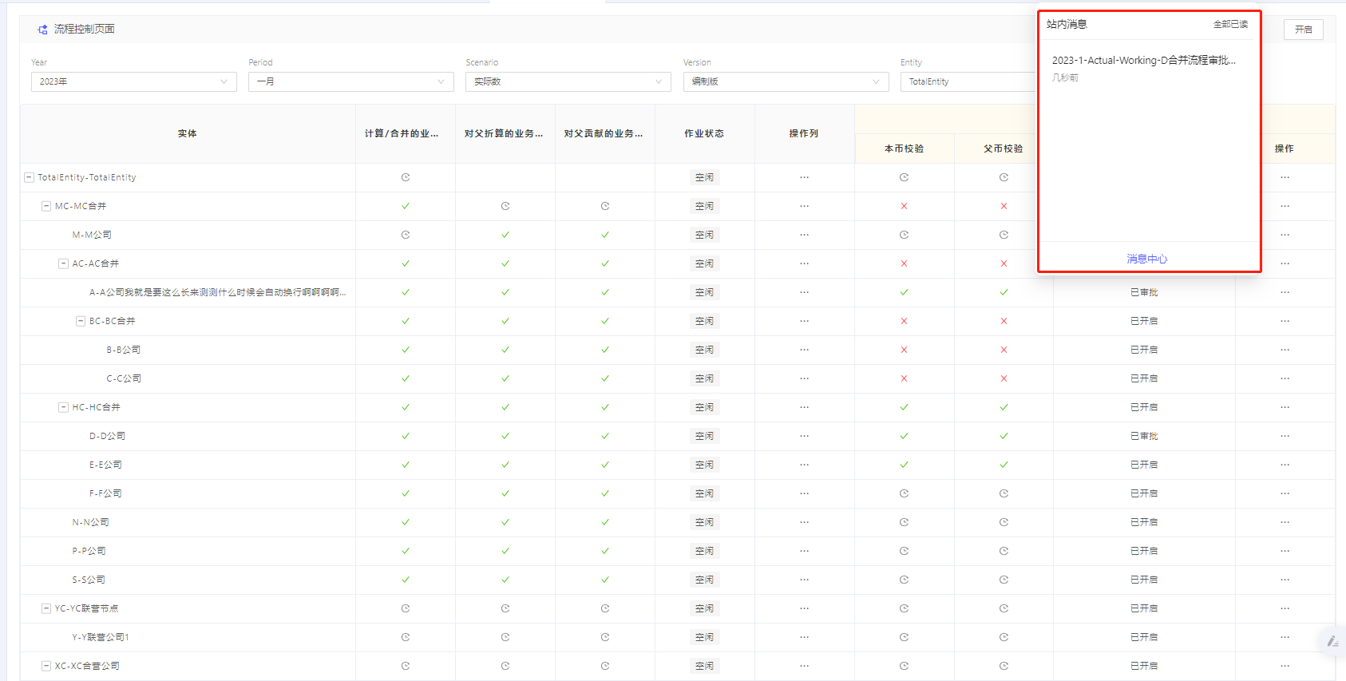Click the refresh icon in TotalEntity calculation column
The height and width of the screenshot is (681, 1346).
coord(406,177)
